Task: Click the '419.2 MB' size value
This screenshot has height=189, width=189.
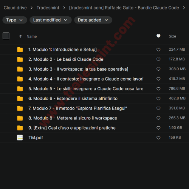Action: [177, 79]
